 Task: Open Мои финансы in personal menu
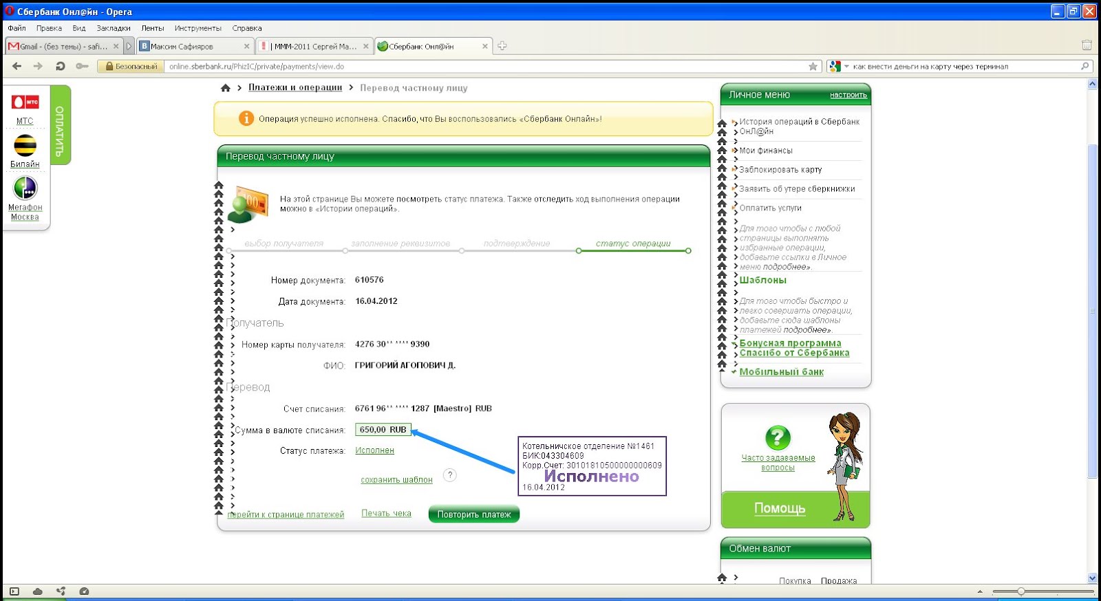766,151
